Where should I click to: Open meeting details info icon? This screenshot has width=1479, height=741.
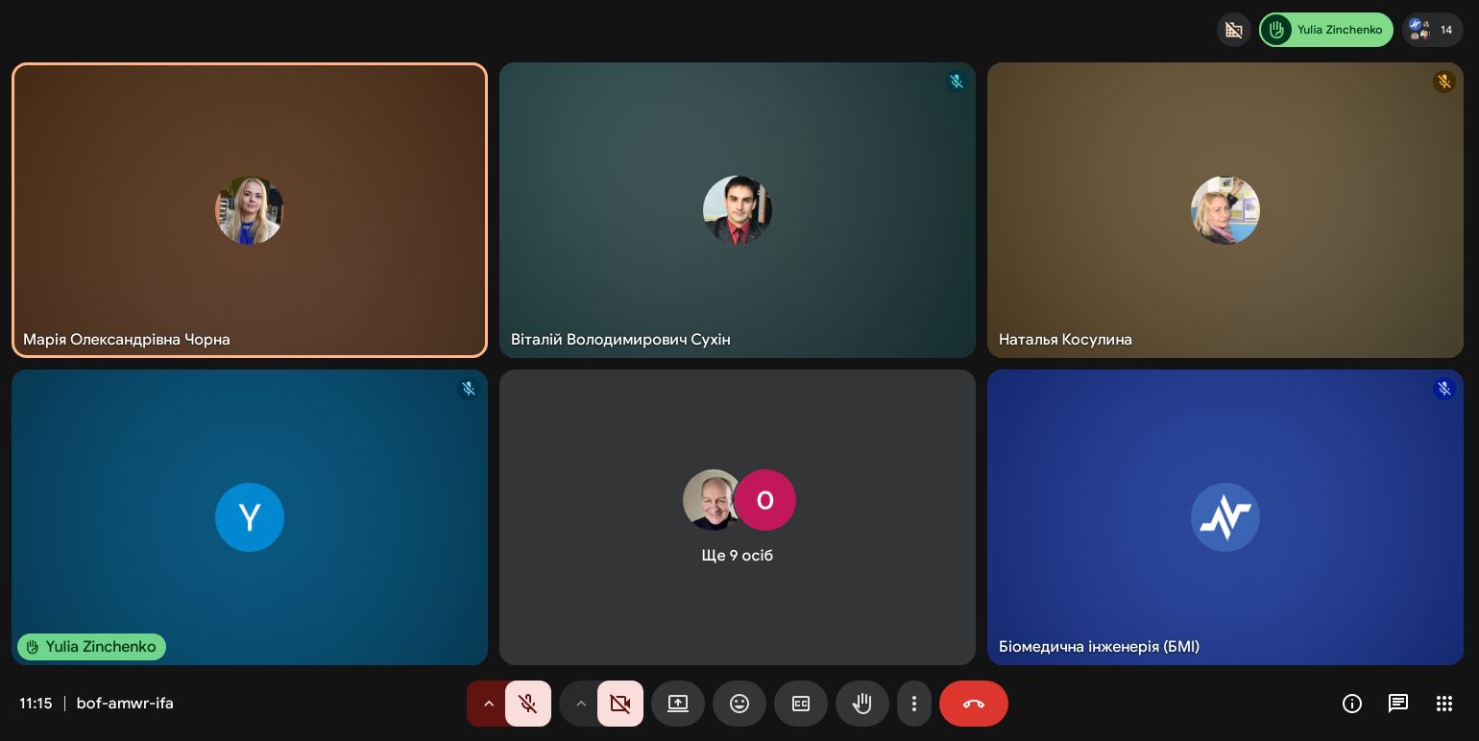(x=1352, y=704)
